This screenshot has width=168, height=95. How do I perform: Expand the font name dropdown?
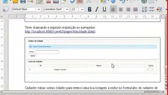tap(67, 9)
